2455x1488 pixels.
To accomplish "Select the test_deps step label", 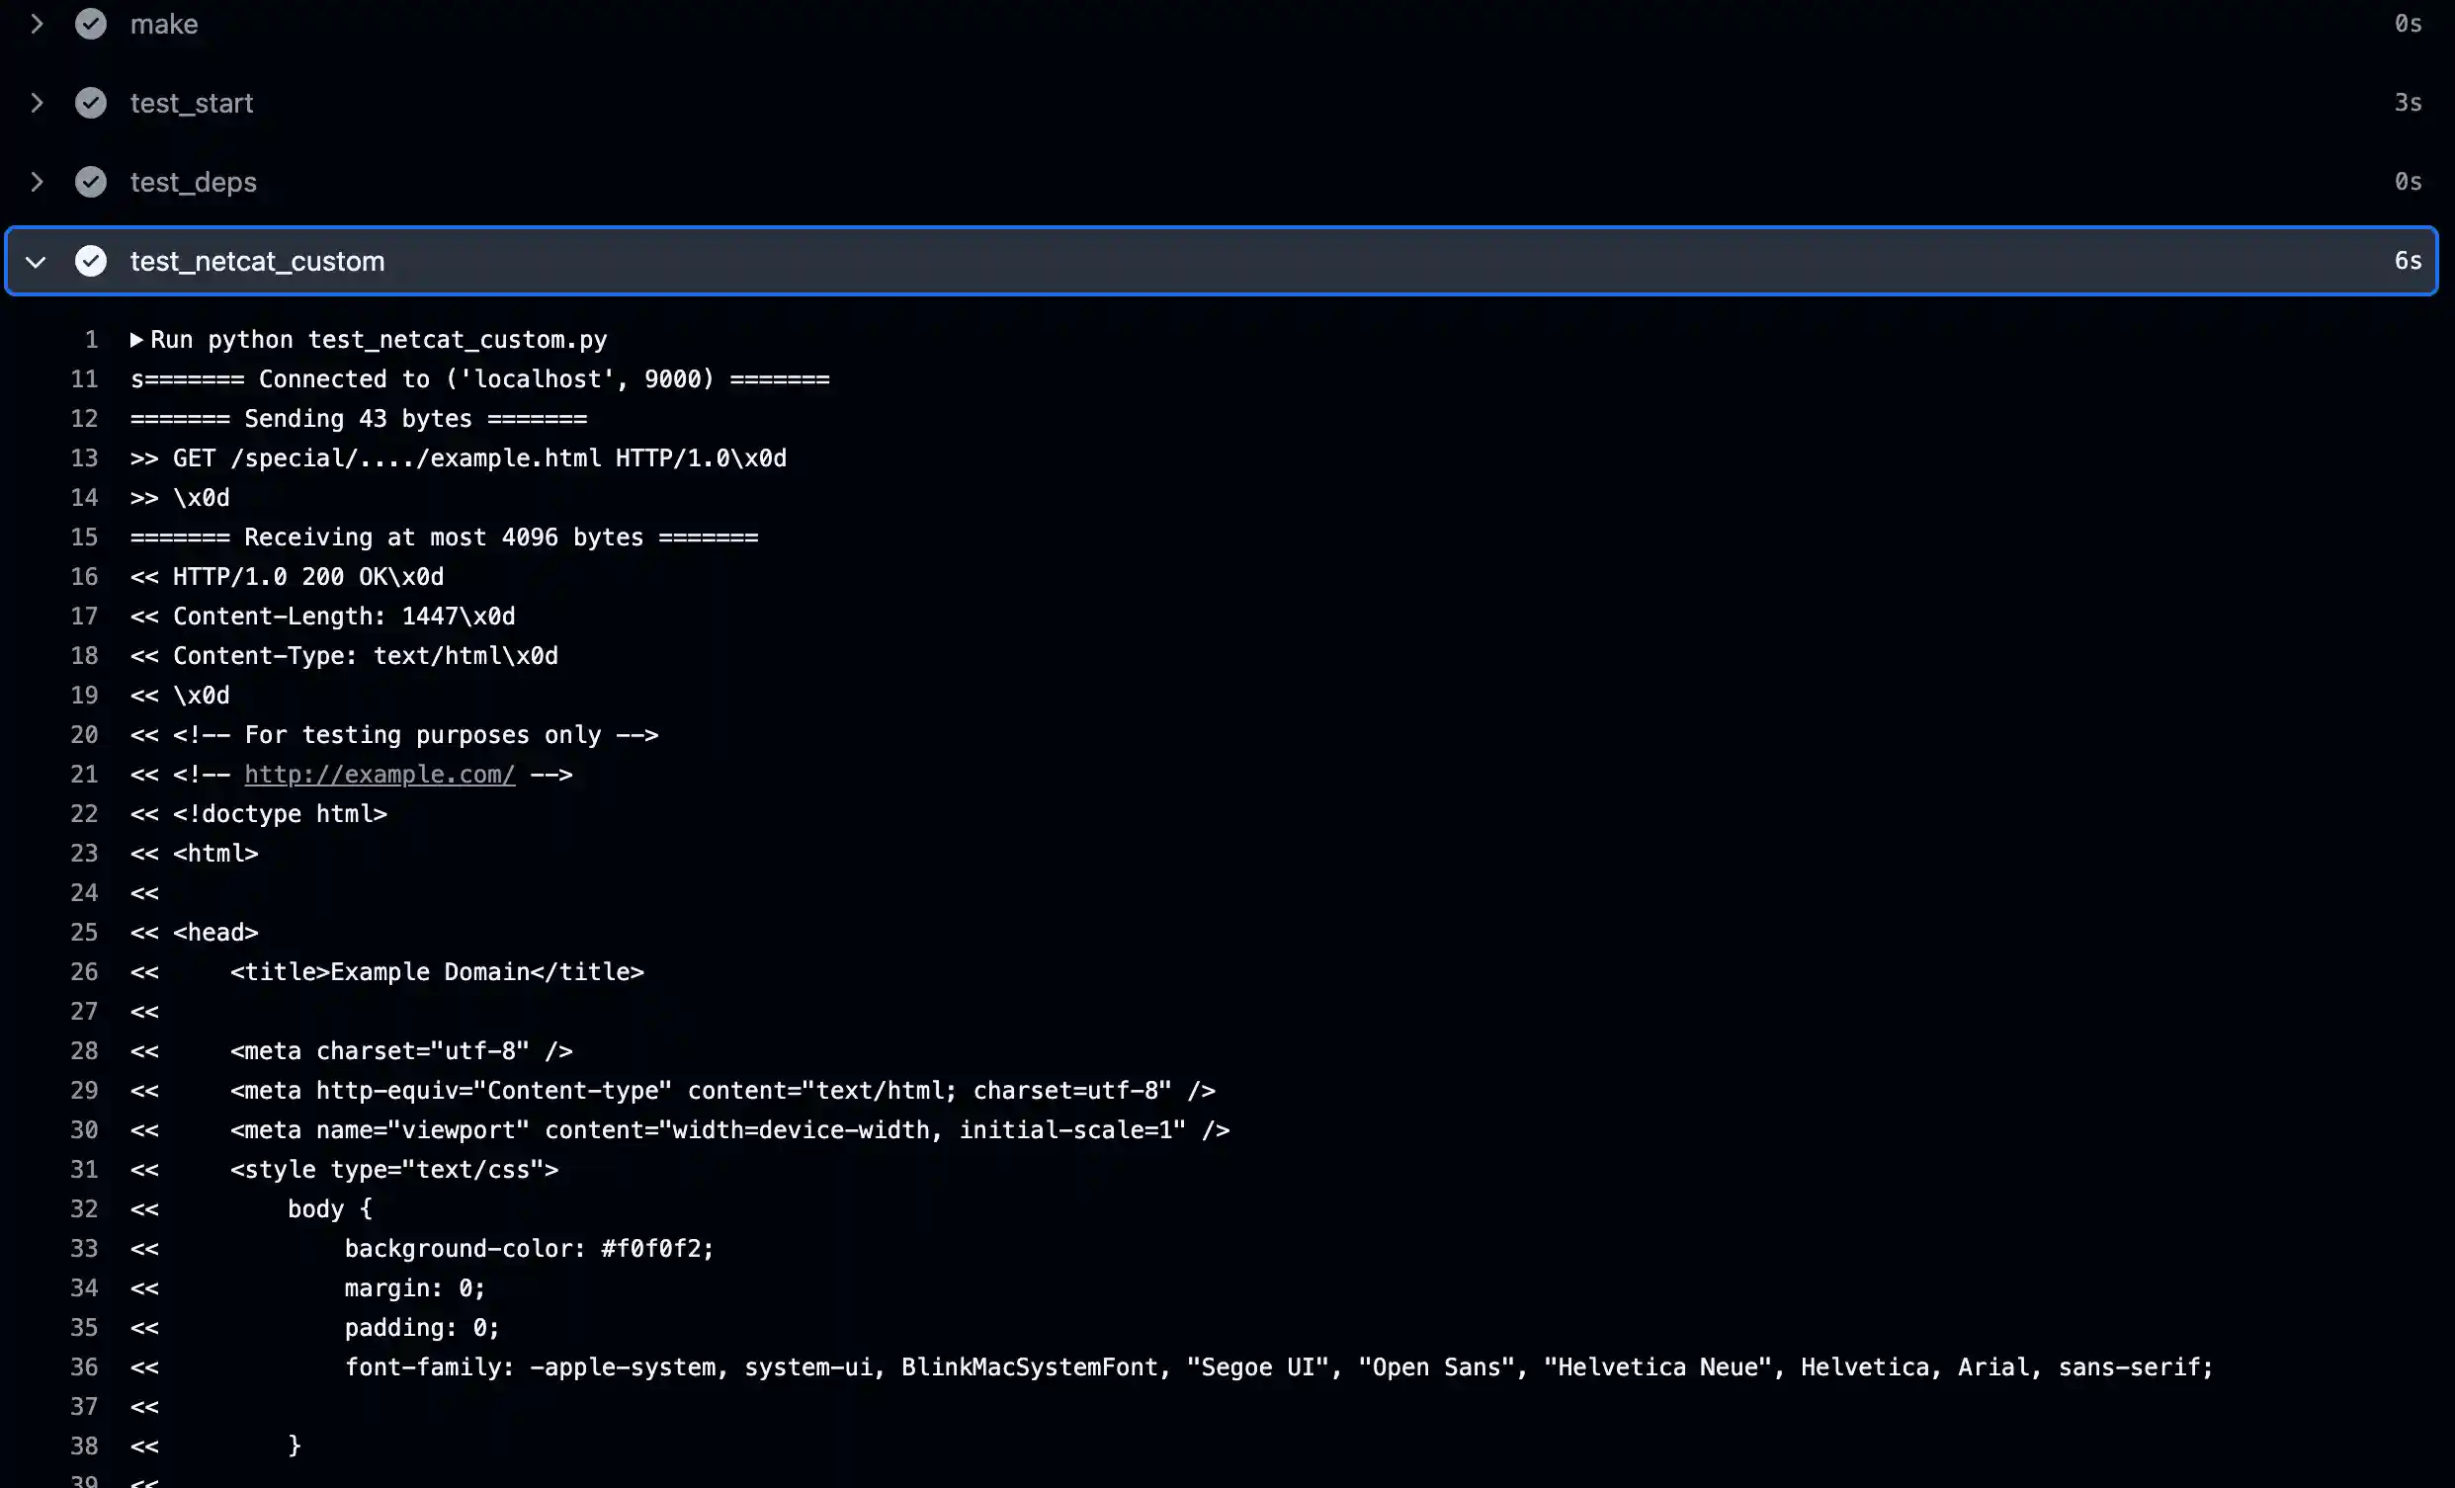I will click(194, 182).
